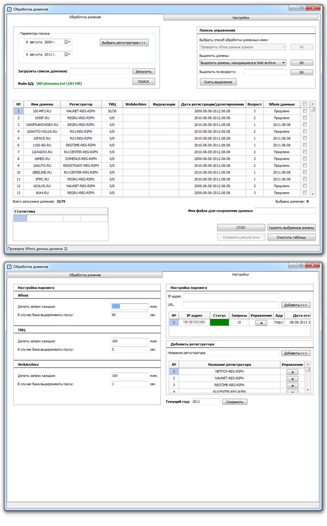Click the Выбрать регистратора>>> button
This screenshot has width=327, height=526.
pyautogui.click(x=124, y=43)
